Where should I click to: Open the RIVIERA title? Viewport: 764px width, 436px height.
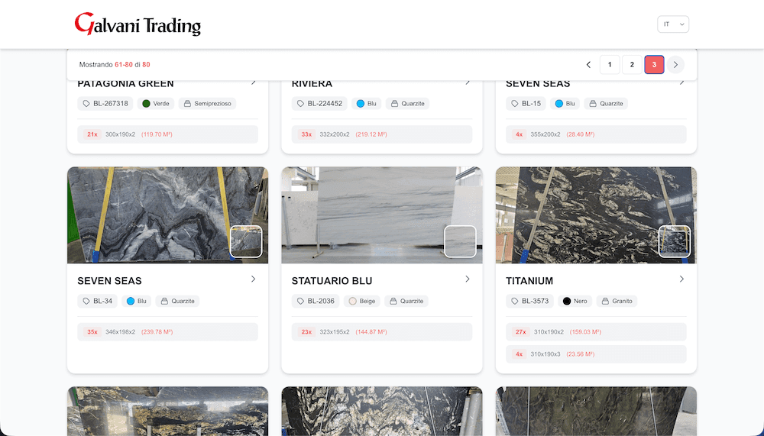click(x=312, y=84)
